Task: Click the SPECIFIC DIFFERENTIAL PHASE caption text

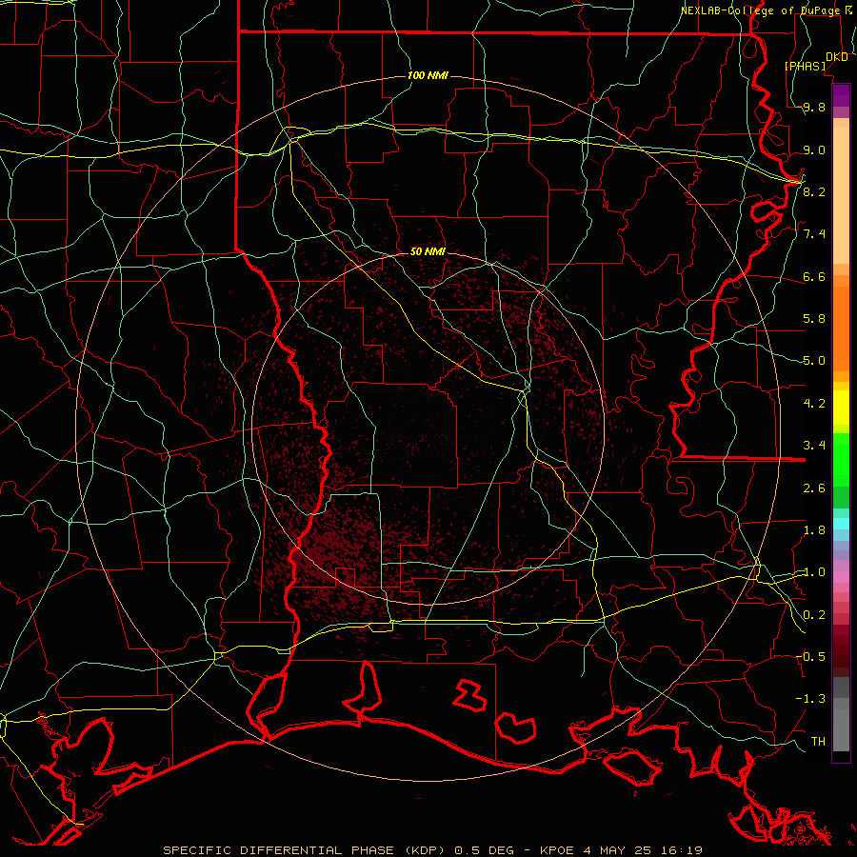Action: pos(278,850)
